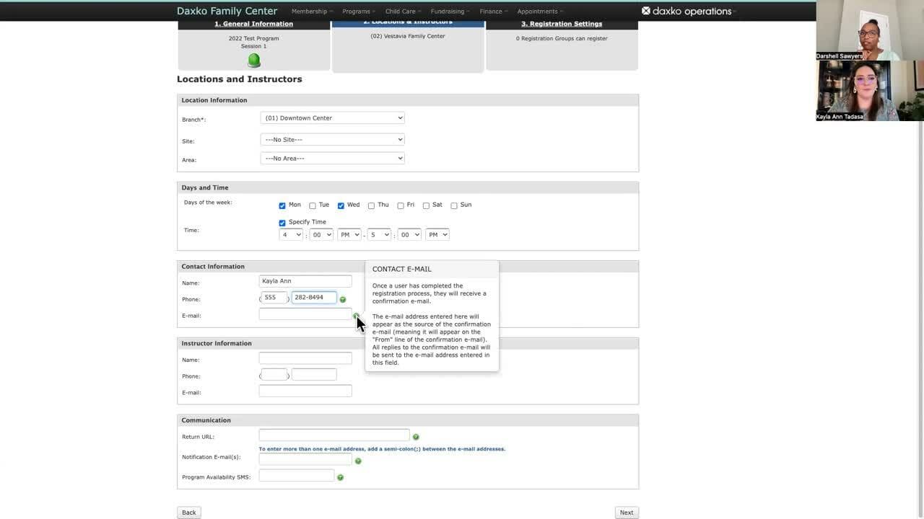Click the help icon next to Phone field
This screenshot has width=924, height=519.
343,299
